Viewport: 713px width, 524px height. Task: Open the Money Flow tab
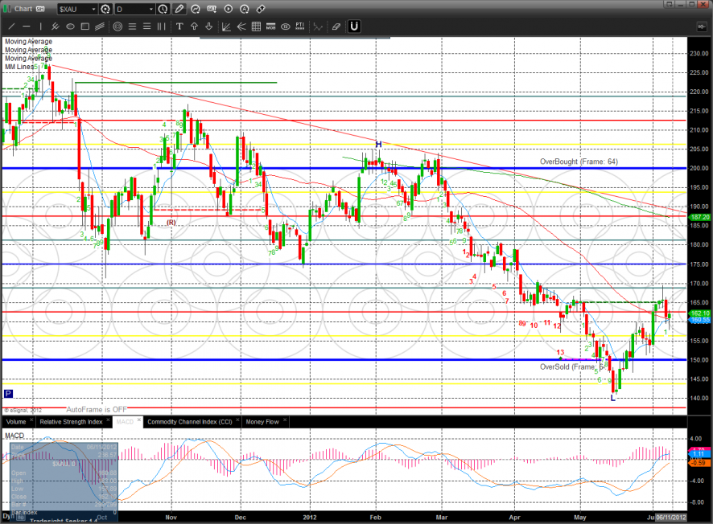262,421
